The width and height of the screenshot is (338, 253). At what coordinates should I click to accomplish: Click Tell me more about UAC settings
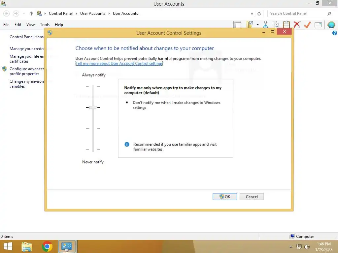pyautogui.click(x=119, y=64)
